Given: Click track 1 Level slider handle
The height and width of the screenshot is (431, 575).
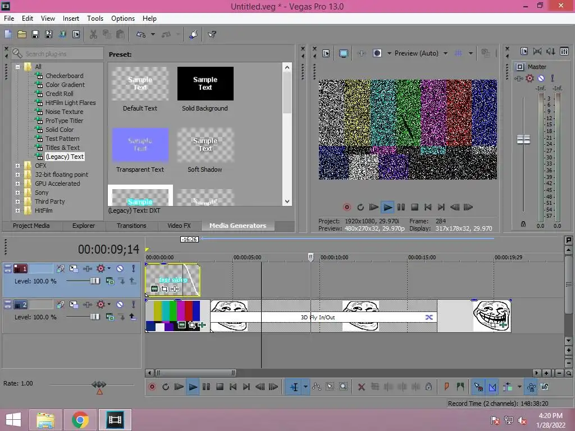Looking at the screenshot, I should [94, 281].
